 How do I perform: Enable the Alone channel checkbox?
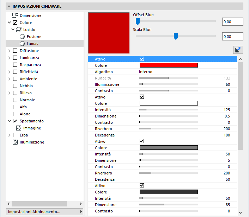click(15, 114)
